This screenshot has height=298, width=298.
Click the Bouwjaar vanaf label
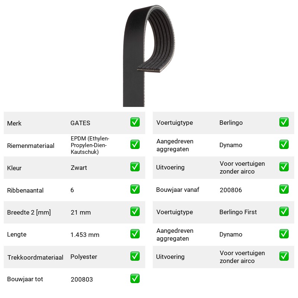pyautogui.click(x=178, y=190)
